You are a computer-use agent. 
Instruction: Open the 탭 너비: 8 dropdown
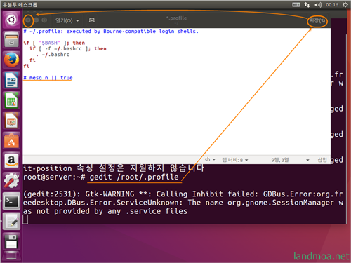point(235,160)
